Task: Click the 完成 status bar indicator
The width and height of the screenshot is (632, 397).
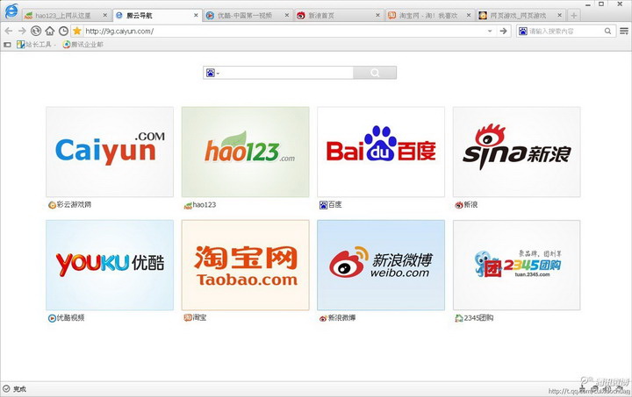Action: coord(15,389)
